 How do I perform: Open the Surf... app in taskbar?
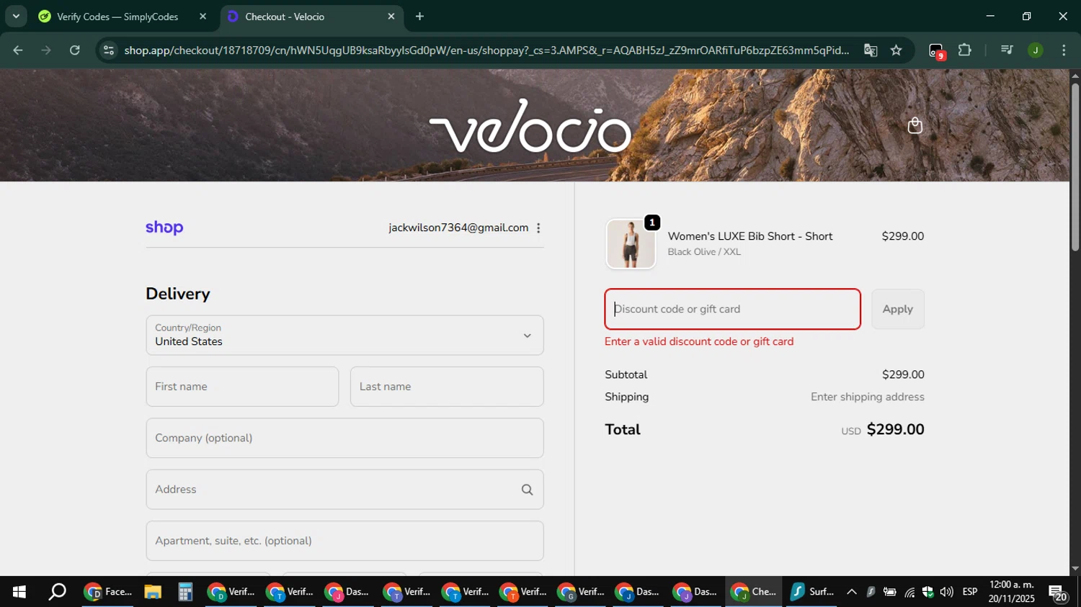click(x=811, y=592)
